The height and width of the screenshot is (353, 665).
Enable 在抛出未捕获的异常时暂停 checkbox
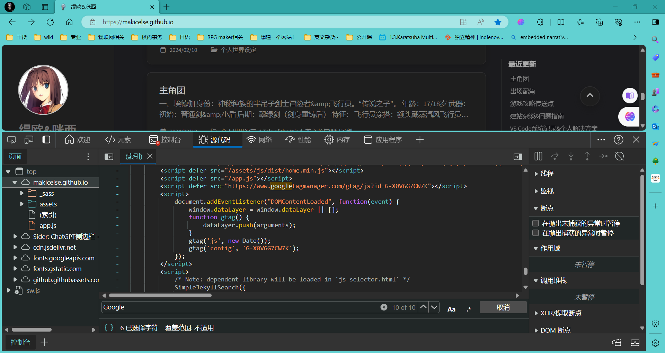536,223
